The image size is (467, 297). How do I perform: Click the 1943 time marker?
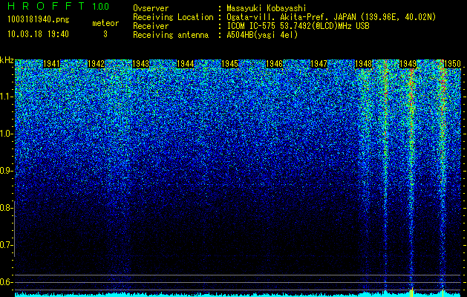140,64
